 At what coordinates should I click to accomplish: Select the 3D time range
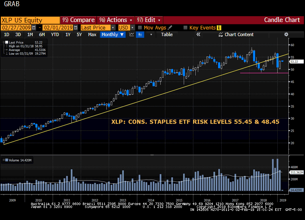tap(18, 34)
